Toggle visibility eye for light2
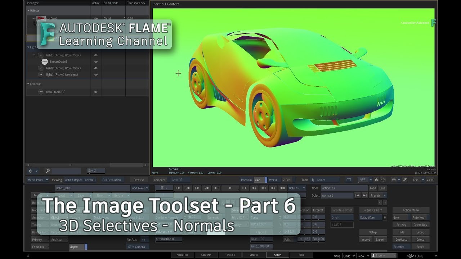The image size is (461, 259). [96, 68]
